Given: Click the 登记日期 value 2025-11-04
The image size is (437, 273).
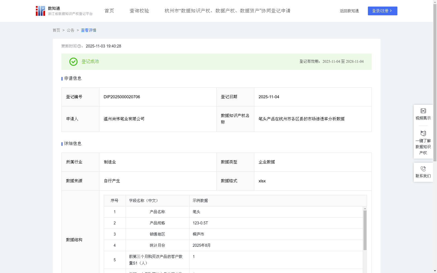Looking at the screenshot, I should [269, 97].
